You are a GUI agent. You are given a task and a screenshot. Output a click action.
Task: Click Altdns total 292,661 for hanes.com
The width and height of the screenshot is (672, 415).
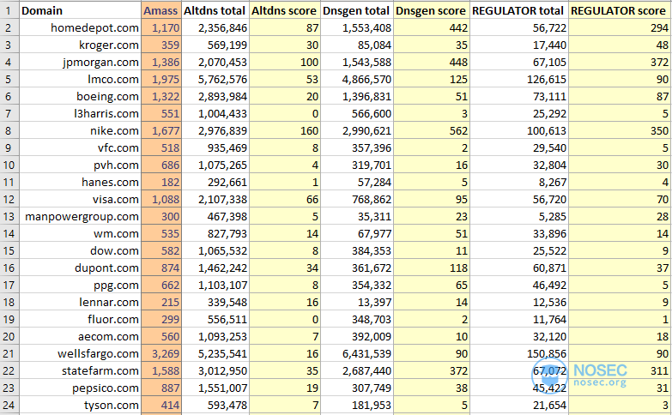point(215,182)
